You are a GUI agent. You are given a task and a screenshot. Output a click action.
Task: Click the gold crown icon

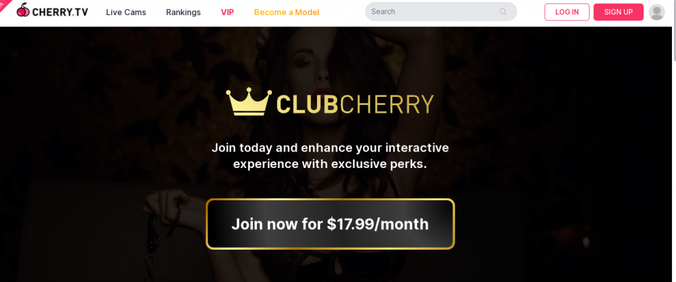pos(249,101)
